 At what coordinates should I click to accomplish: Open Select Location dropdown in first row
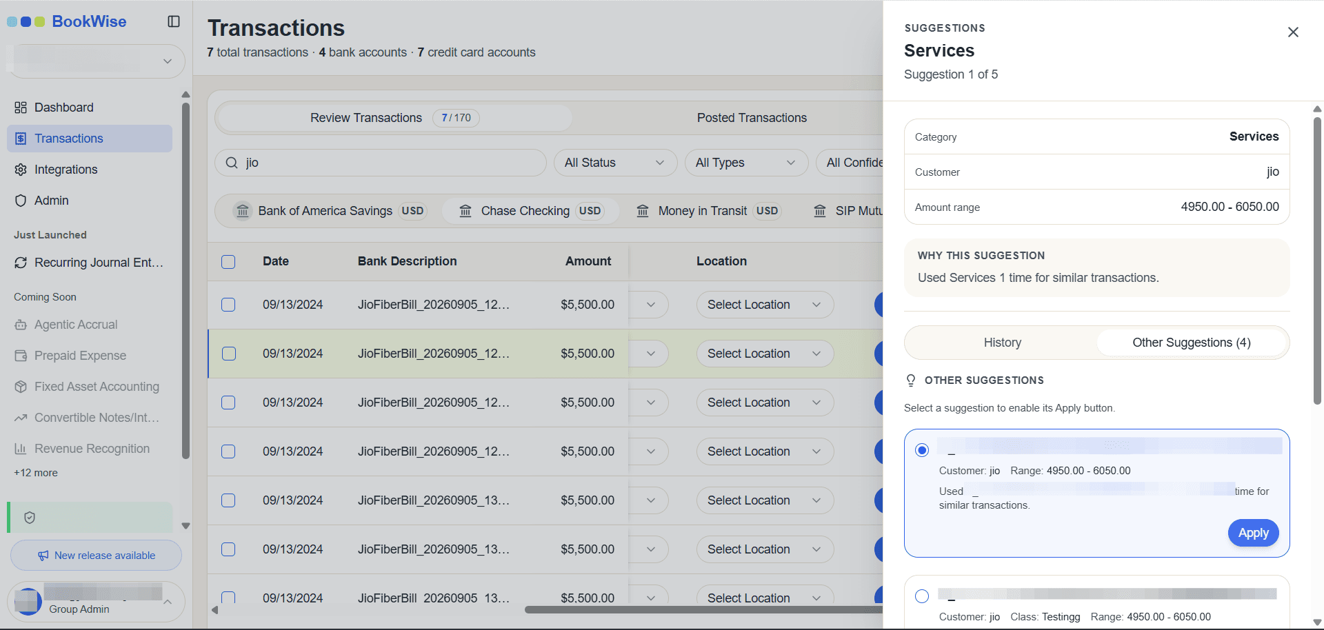tap(765, 305)
